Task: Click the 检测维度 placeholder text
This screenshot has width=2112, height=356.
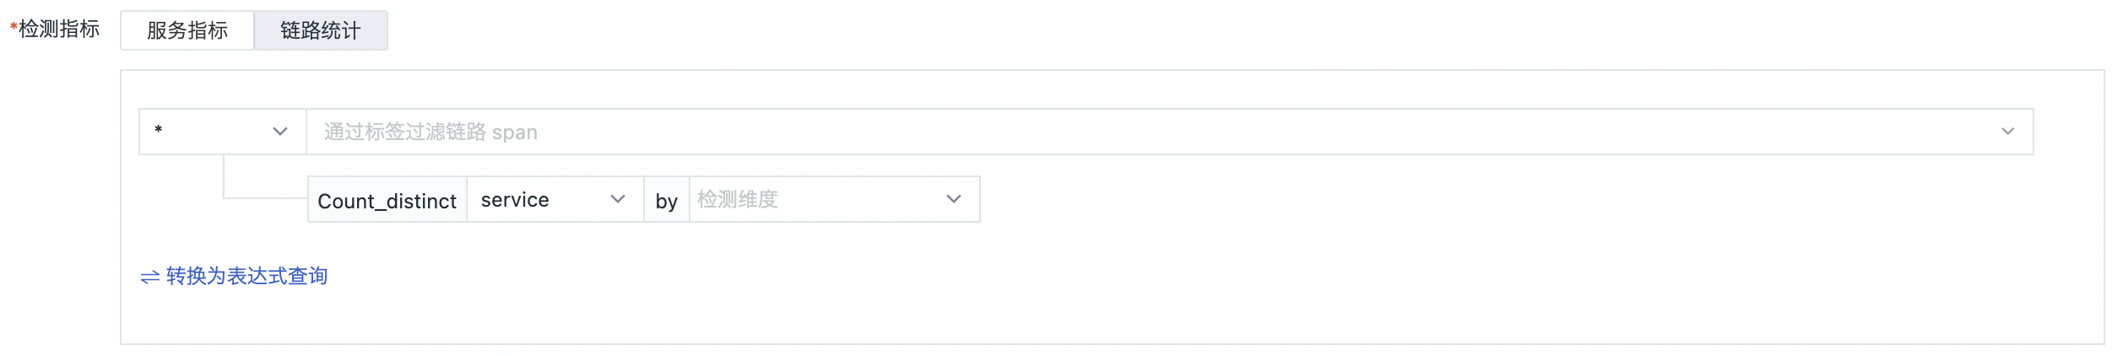Action: (738, 199)
